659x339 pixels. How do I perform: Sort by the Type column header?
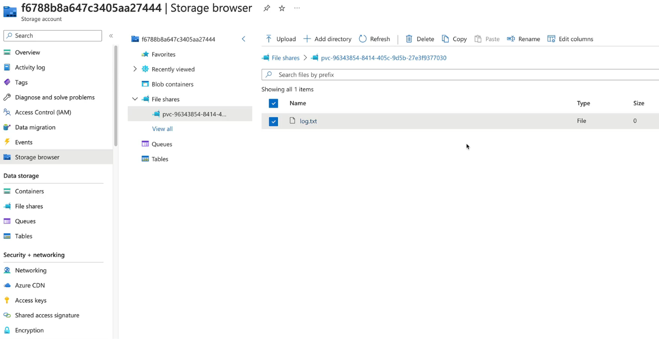coord(583,103)
